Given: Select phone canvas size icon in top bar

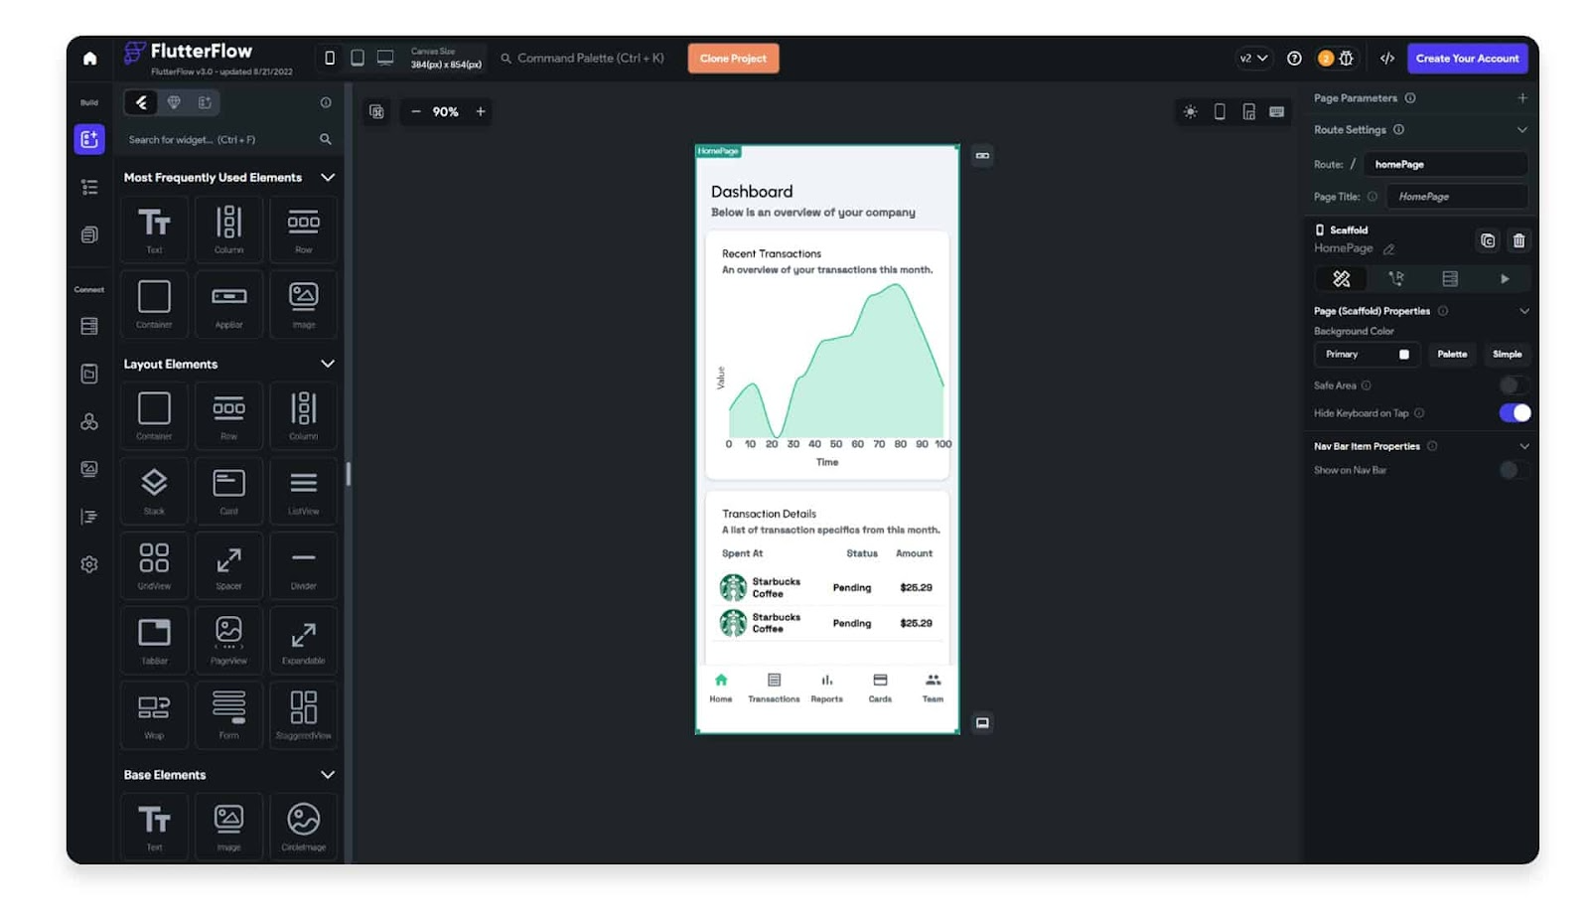Looking at the screenshot, I should pos(330,58).
